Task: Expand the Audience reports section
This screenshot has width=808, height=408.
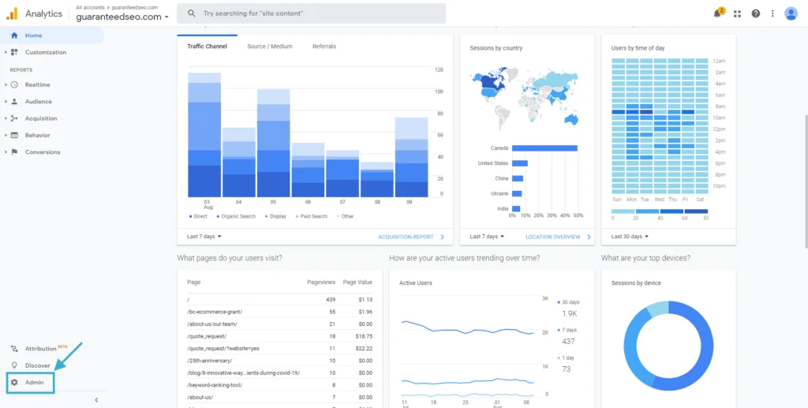Action: (x=38, y=102)
